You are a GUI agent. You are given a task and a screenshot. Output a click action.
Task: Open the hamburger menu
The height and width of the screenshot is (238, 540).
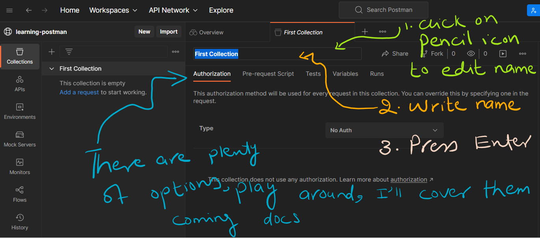(9, 10)
